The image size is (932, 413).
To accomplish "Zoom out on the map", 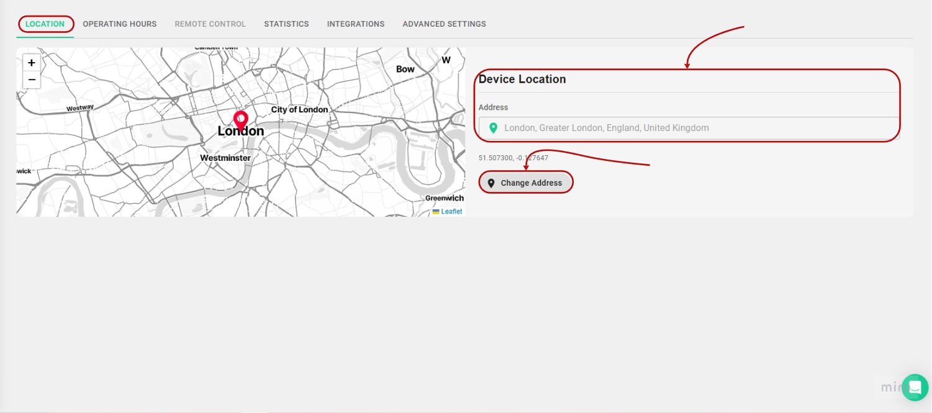I will coord(31,79).
